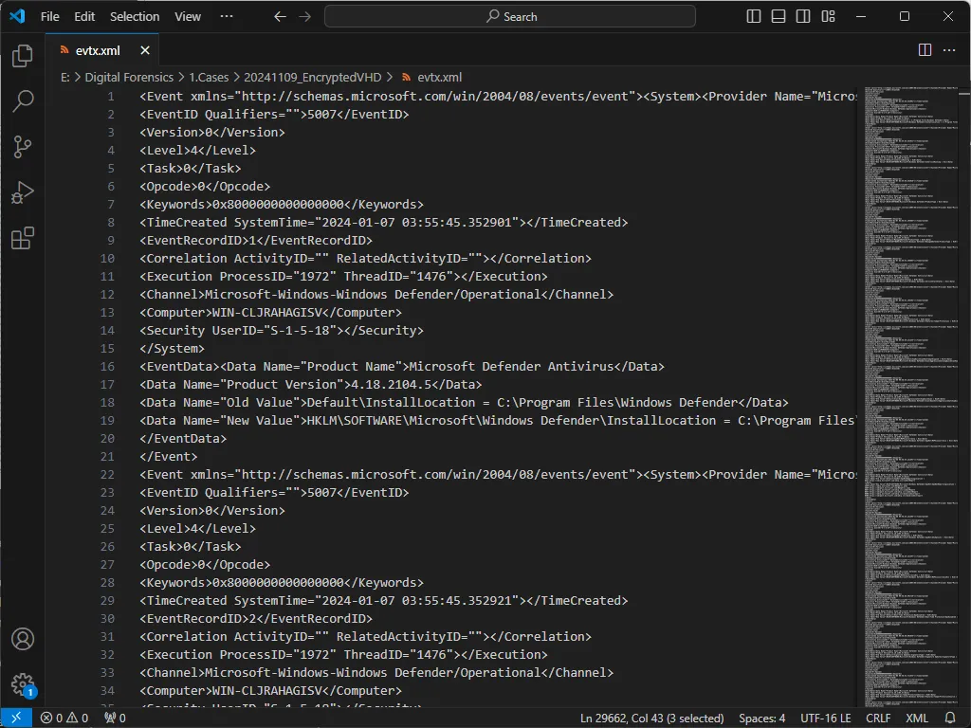The width and height of the screenshot is (971, 728).
Task: Toggle the primary side bar layout button
Action: click(754, 16)
